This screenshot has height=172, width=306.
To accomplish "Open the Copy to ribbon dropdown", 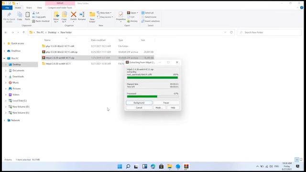I will (x=64, y=17).
